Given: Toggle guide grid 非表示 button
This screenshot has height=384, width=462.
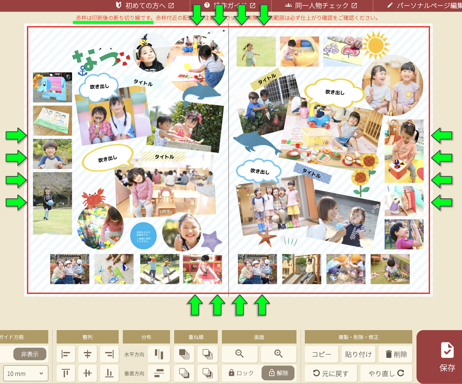Looking at the screenshot, I should pos(30,354).
